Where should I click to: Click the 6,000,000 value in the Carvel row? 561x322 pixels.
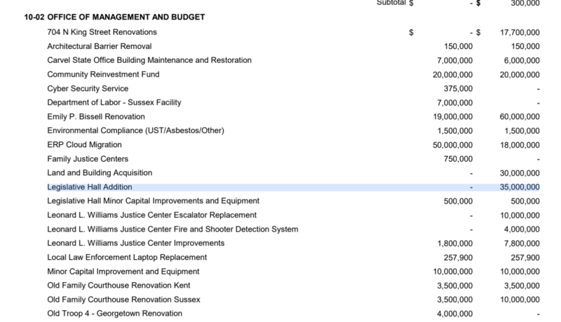coord(522,61)
